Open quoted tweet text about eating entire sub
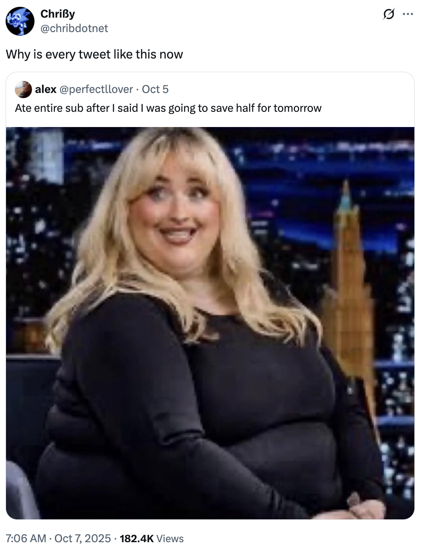Image resolution: width=424 pixels, height=553 pixels. [168, 108]
